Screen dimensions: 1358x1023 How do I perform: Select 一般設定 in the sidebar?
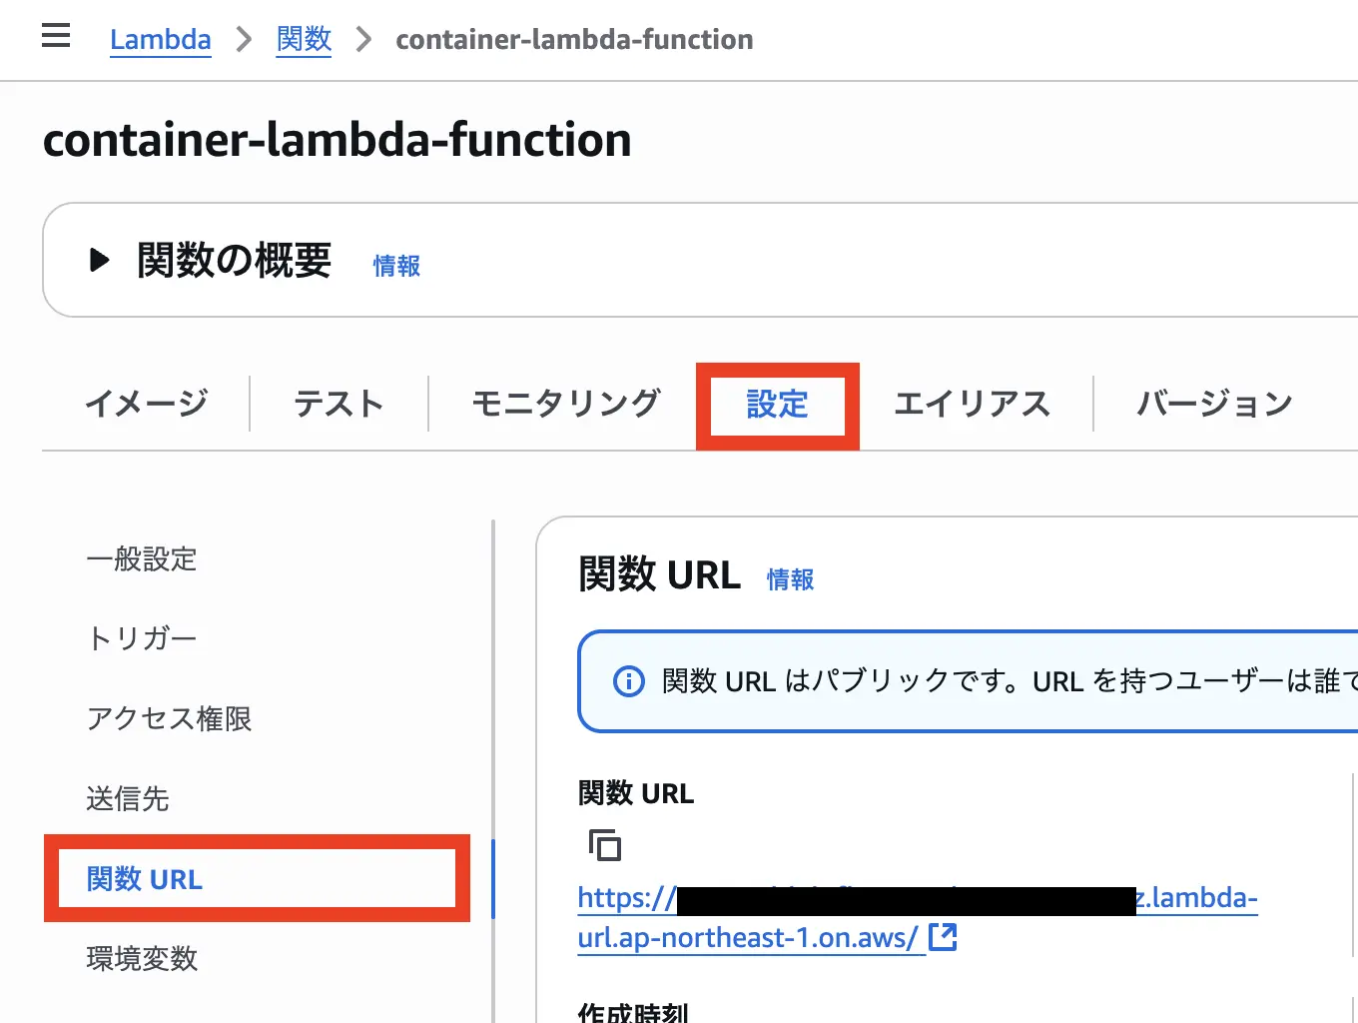(x=142, y=559)
